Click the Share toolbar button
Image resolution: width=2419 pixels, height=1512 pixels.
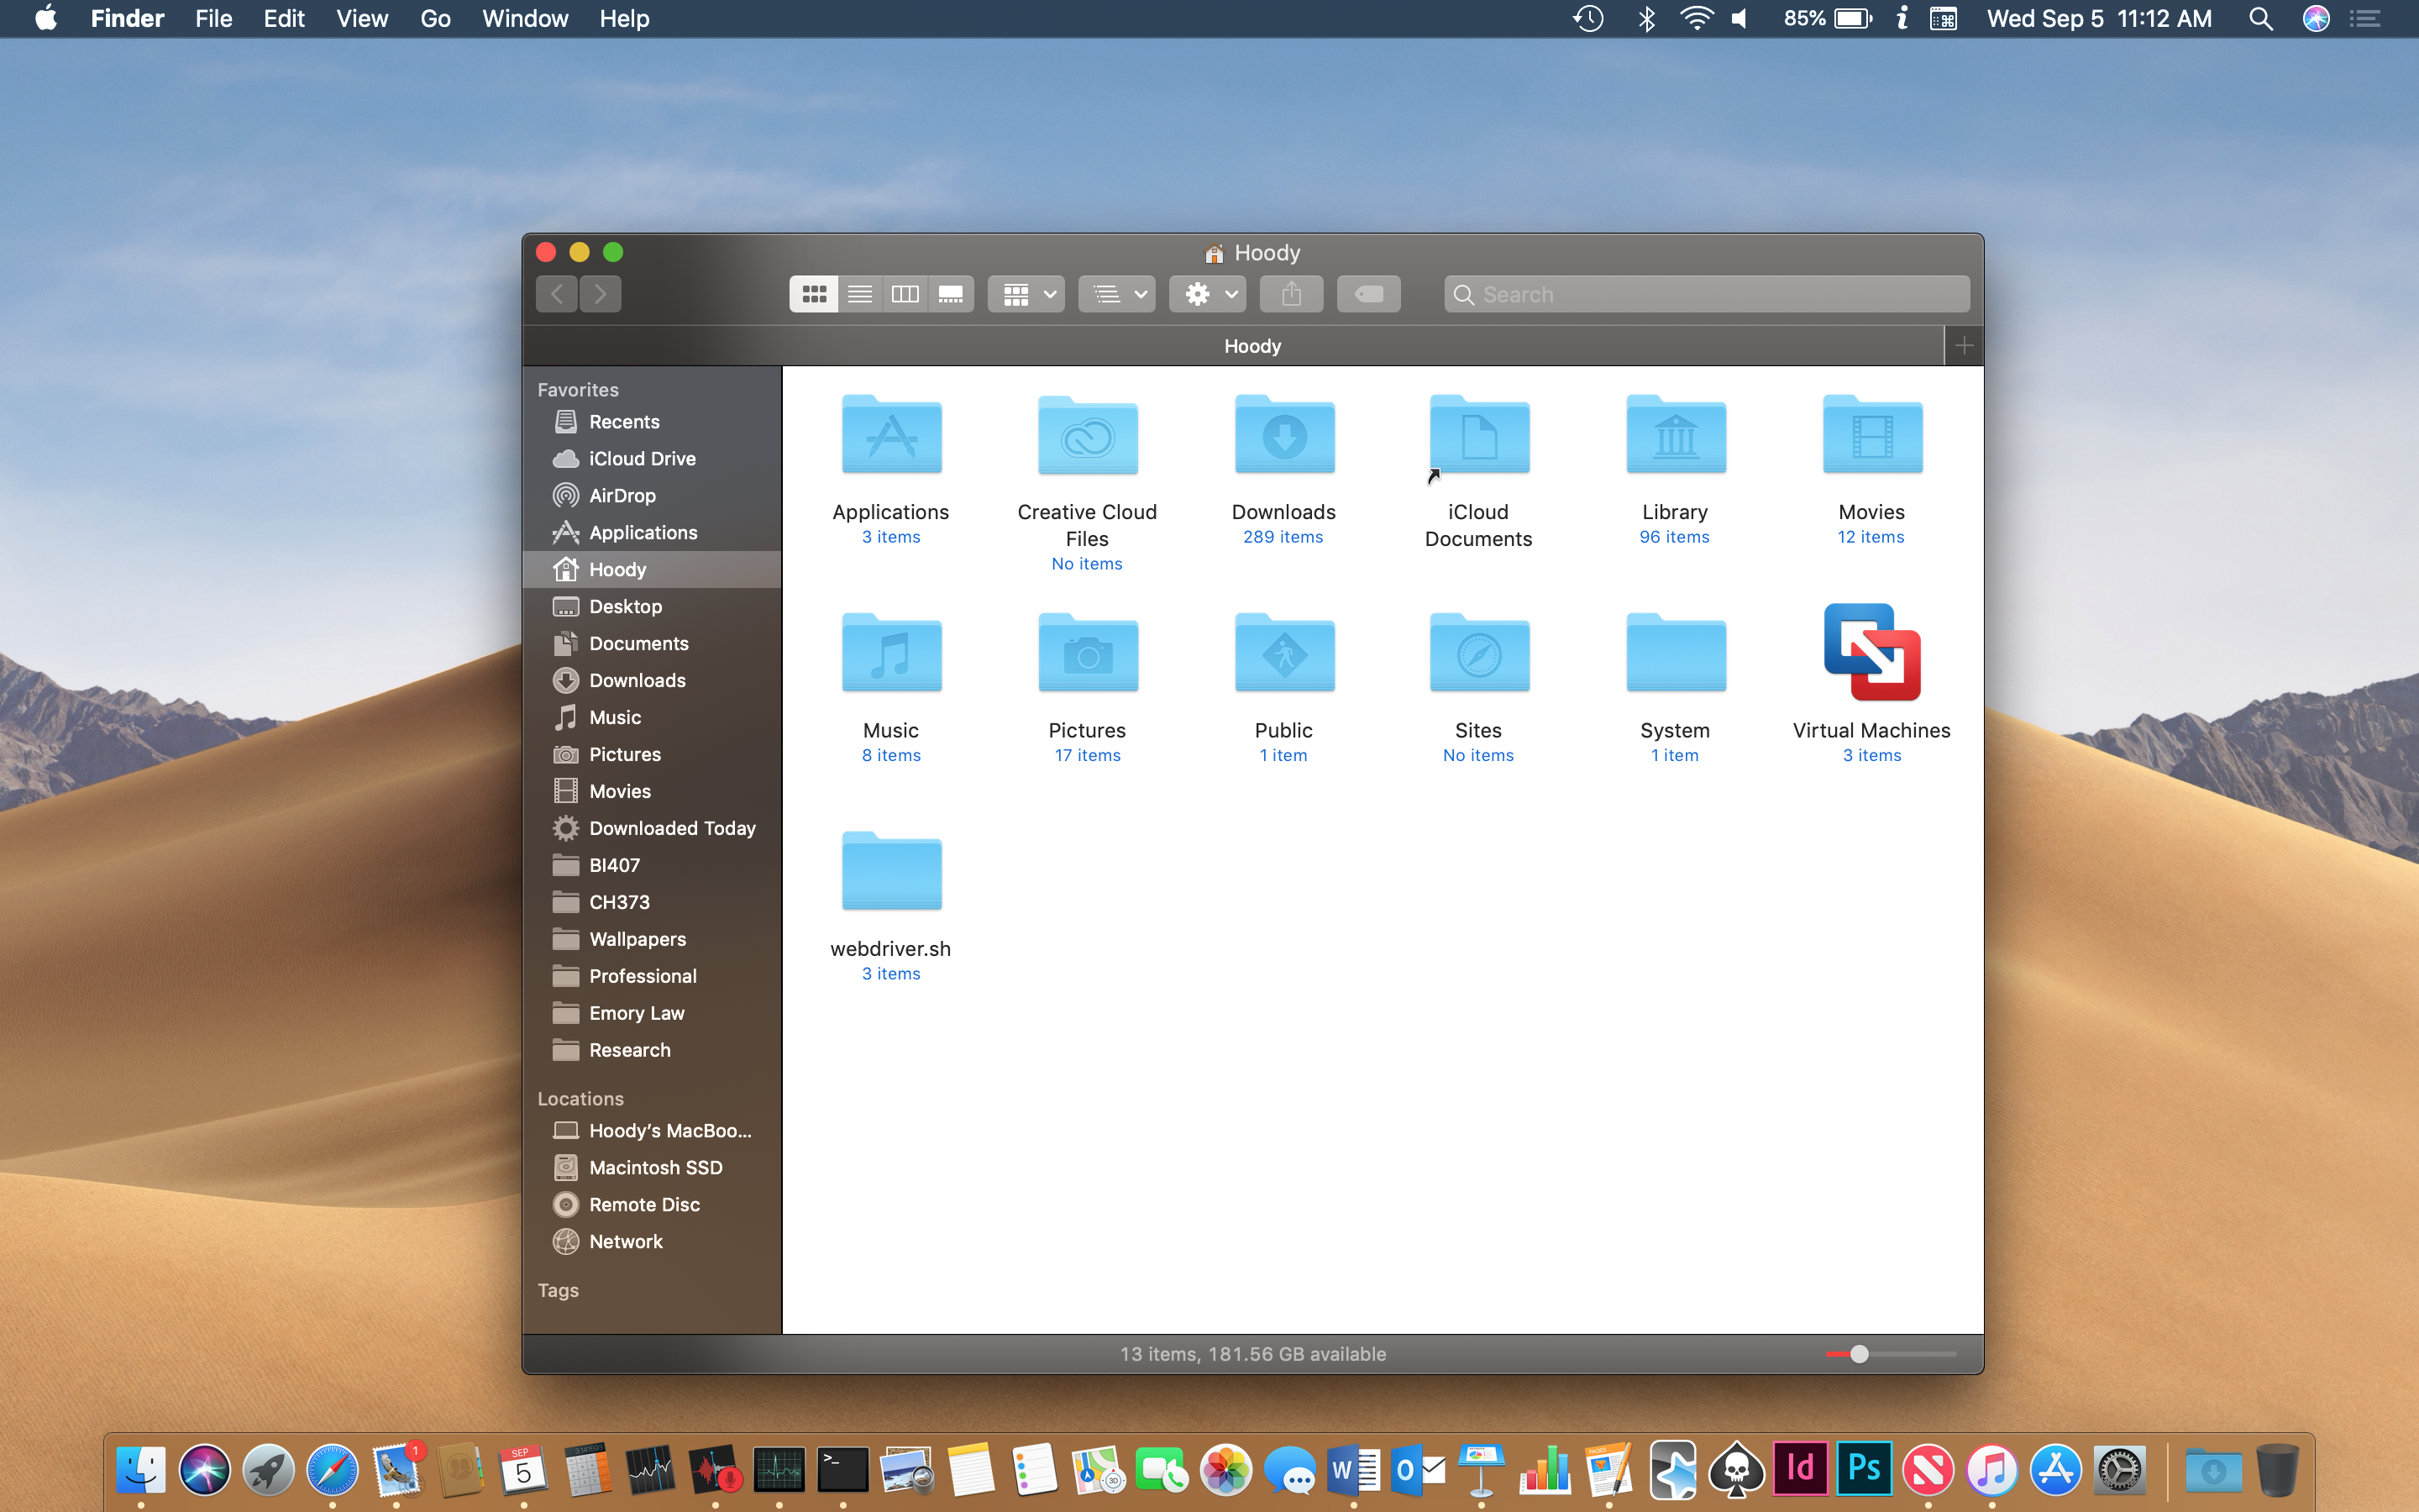[x=1292, y=294]
